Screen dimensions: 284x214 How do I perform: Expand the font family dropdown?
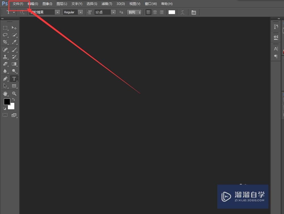point(57,12)
